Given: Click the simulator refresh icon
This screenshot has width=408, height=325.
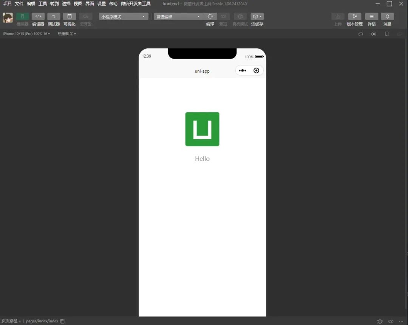Looking at the screenshot, I should point(361,34).
